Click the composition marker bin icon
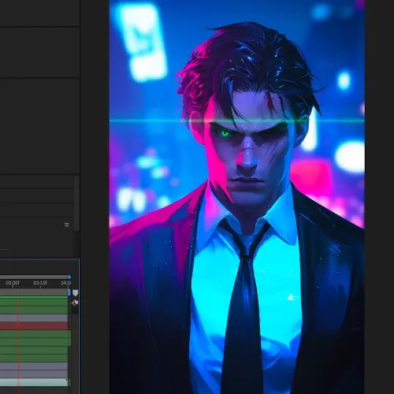 tap(75, 293)
